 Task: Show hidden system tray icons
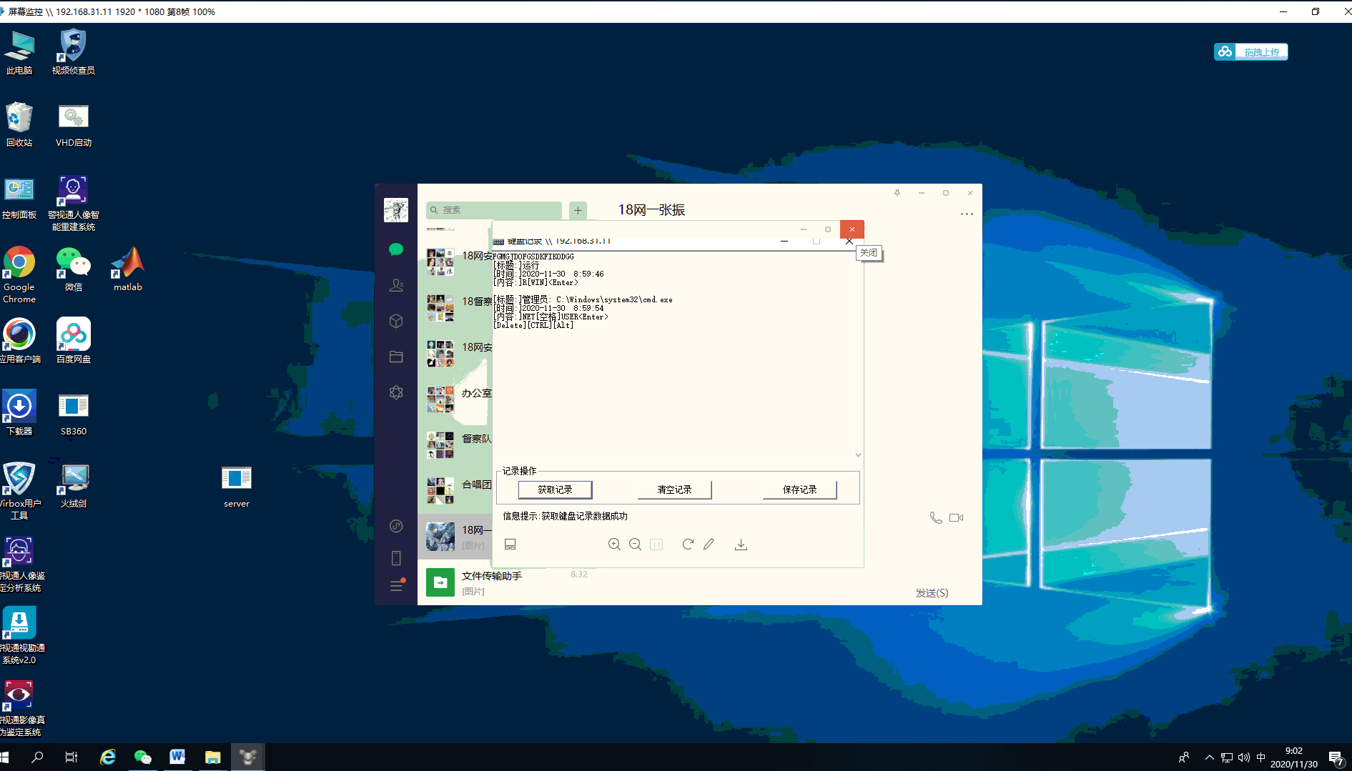[1210, 757]
